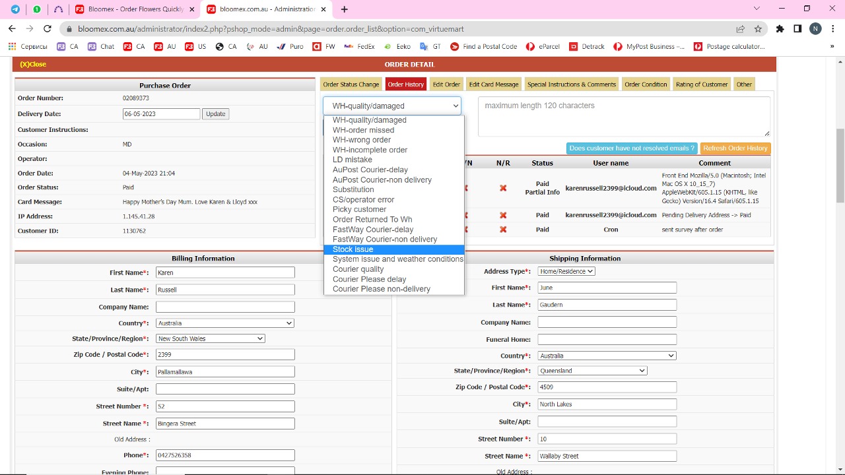Click the Refresh Order History button
Screen dimensions: 845x475
[x=735, y=148]
